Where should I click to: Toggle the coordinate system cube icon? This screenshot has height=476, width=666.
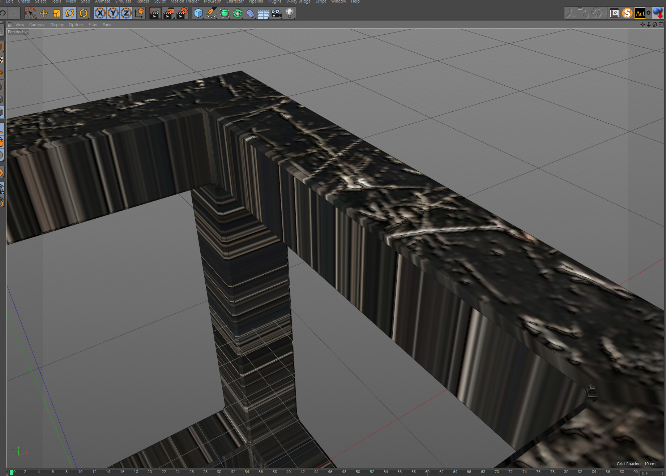tap(139, 13)
